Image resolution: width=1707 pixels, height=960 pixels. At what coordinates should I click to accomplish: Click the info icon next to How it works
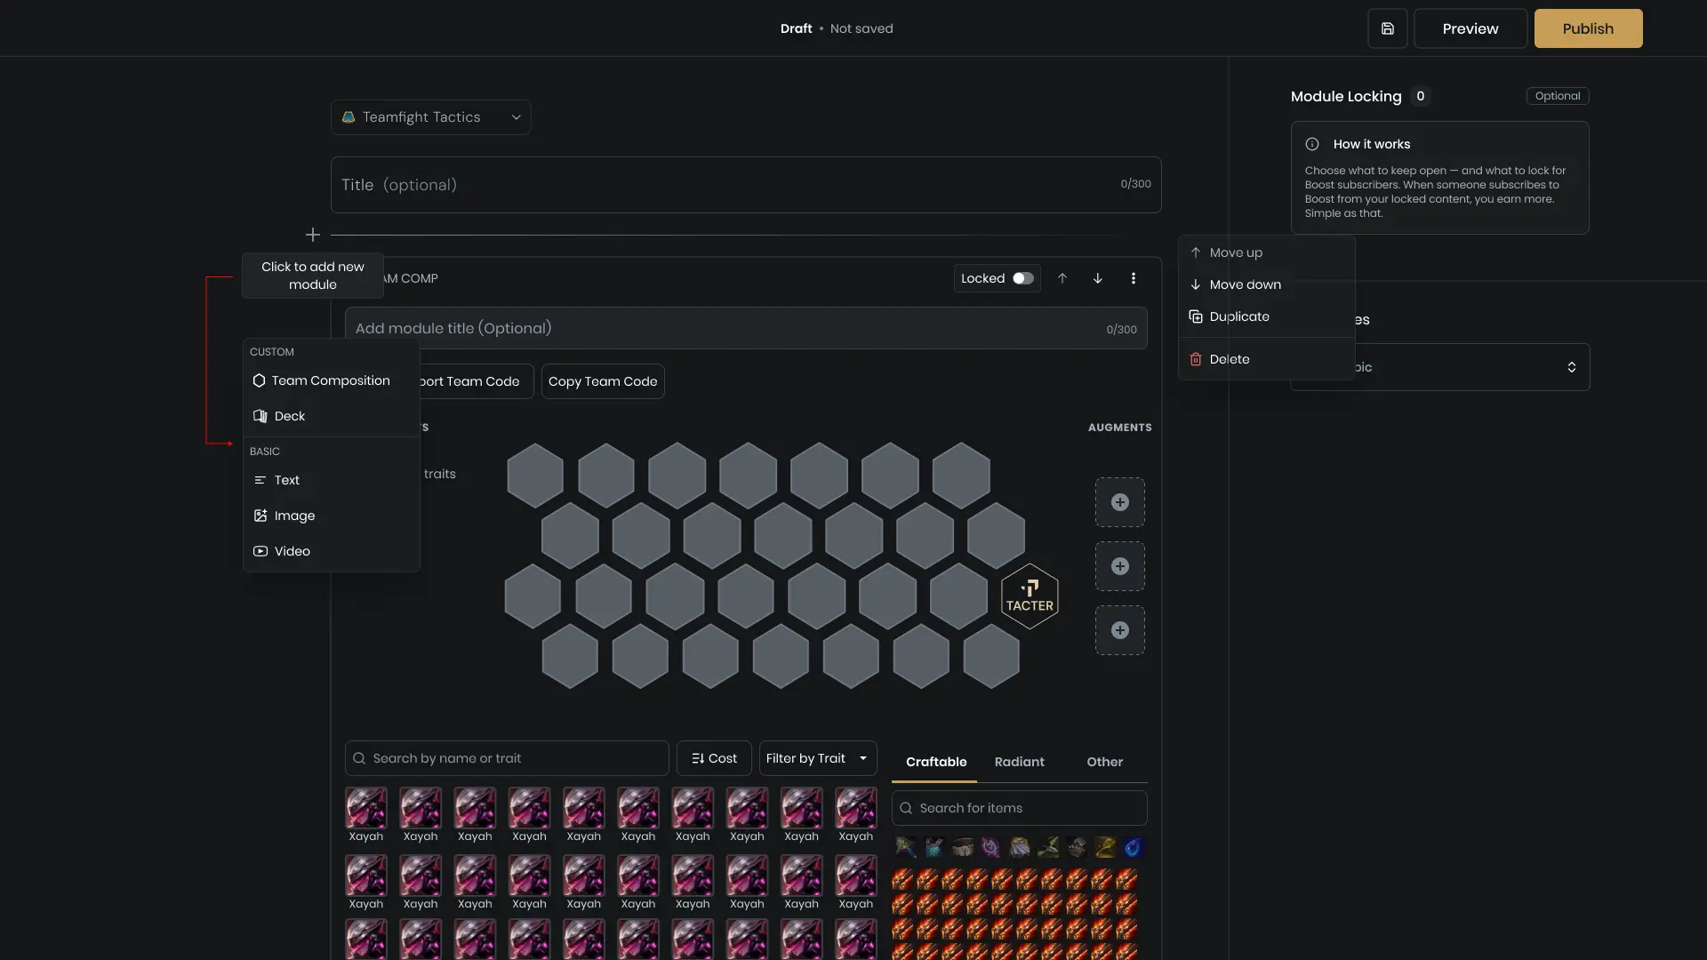[x=1311, y=144]
